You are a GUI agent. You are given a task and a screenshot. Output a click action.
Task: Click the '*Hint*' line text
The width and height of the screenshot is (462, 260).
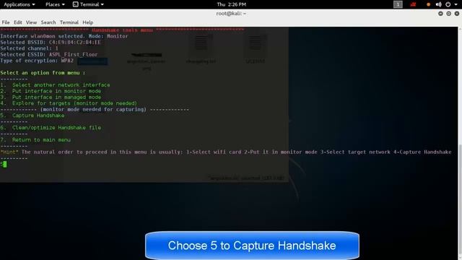226,152
